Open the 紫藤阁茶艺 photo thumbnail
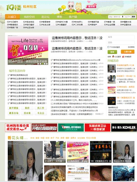This screenshot has width=137, height=182. click(101, 152)
